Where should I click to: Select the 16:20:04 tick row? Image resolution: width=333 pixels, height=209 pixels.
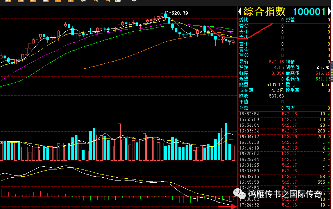(x=284, y=154)
